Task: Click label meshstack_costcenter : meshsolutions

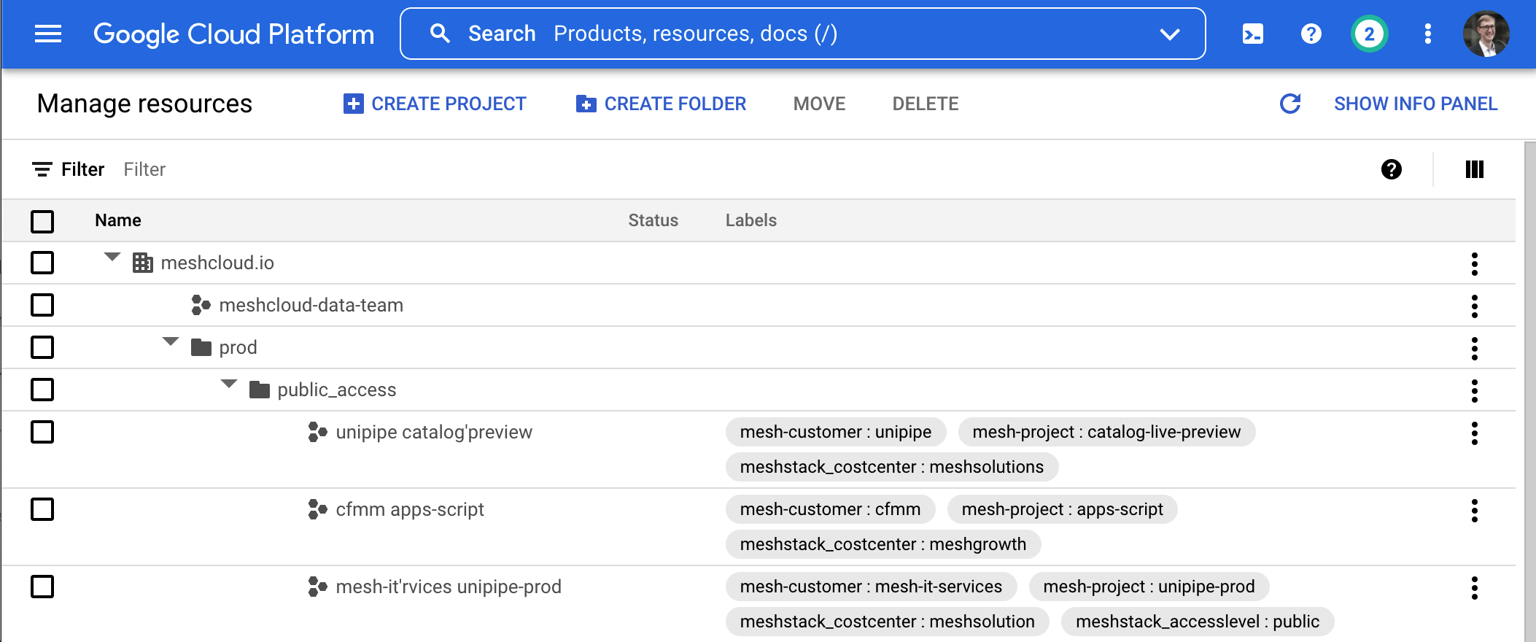Action: click(892, 467)
